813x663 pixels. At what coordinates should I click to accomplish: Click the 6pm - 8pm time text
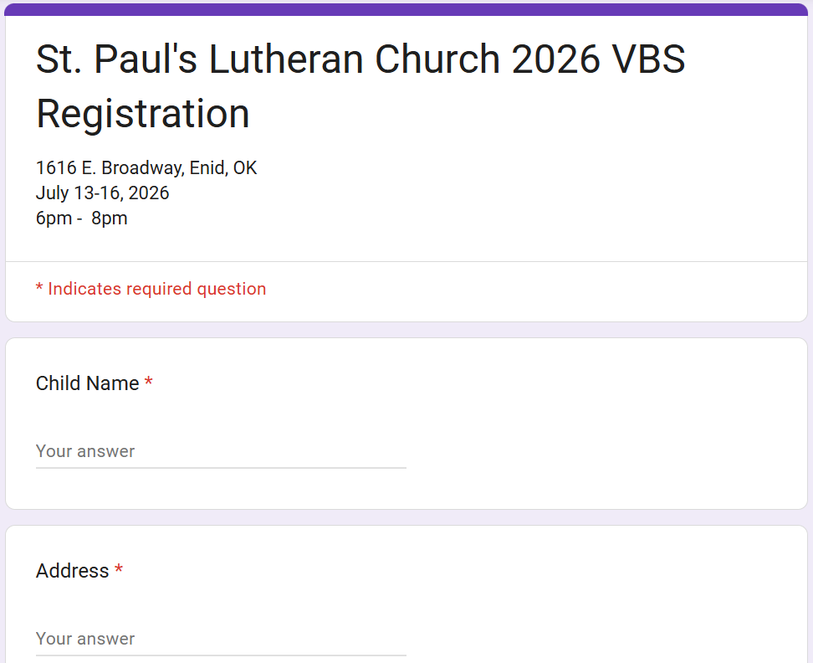(x=82, y=218)
